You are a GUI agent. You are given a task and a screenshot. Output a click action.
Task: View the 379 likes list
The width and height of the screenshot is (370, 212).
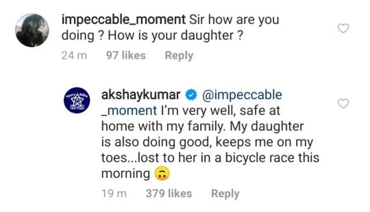coord(169,194)
